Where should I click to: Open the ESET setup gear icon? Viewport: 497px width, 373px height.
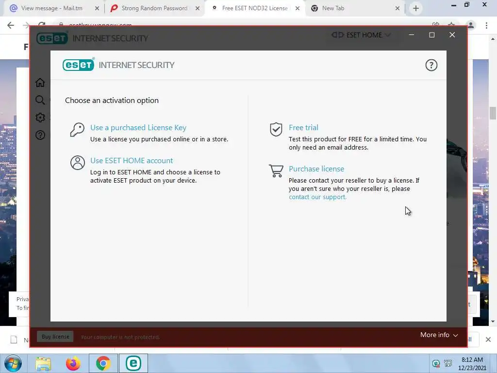click(40, 118)
